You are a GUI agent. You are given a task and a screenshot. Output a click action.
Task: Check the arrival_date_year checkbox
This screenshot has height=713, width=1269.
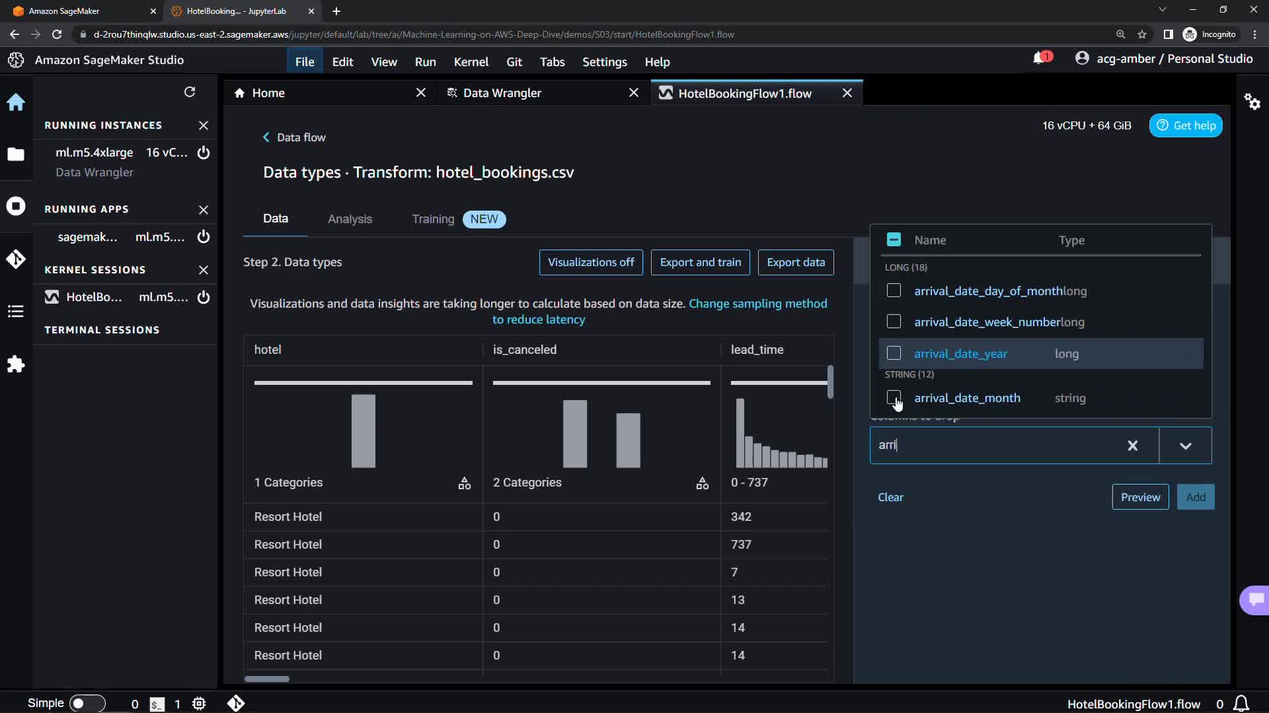click(x=894, y=353)
